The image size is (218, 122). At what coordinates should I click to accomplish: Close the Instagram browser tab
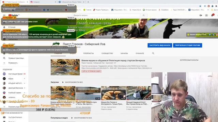click(56, 2)
